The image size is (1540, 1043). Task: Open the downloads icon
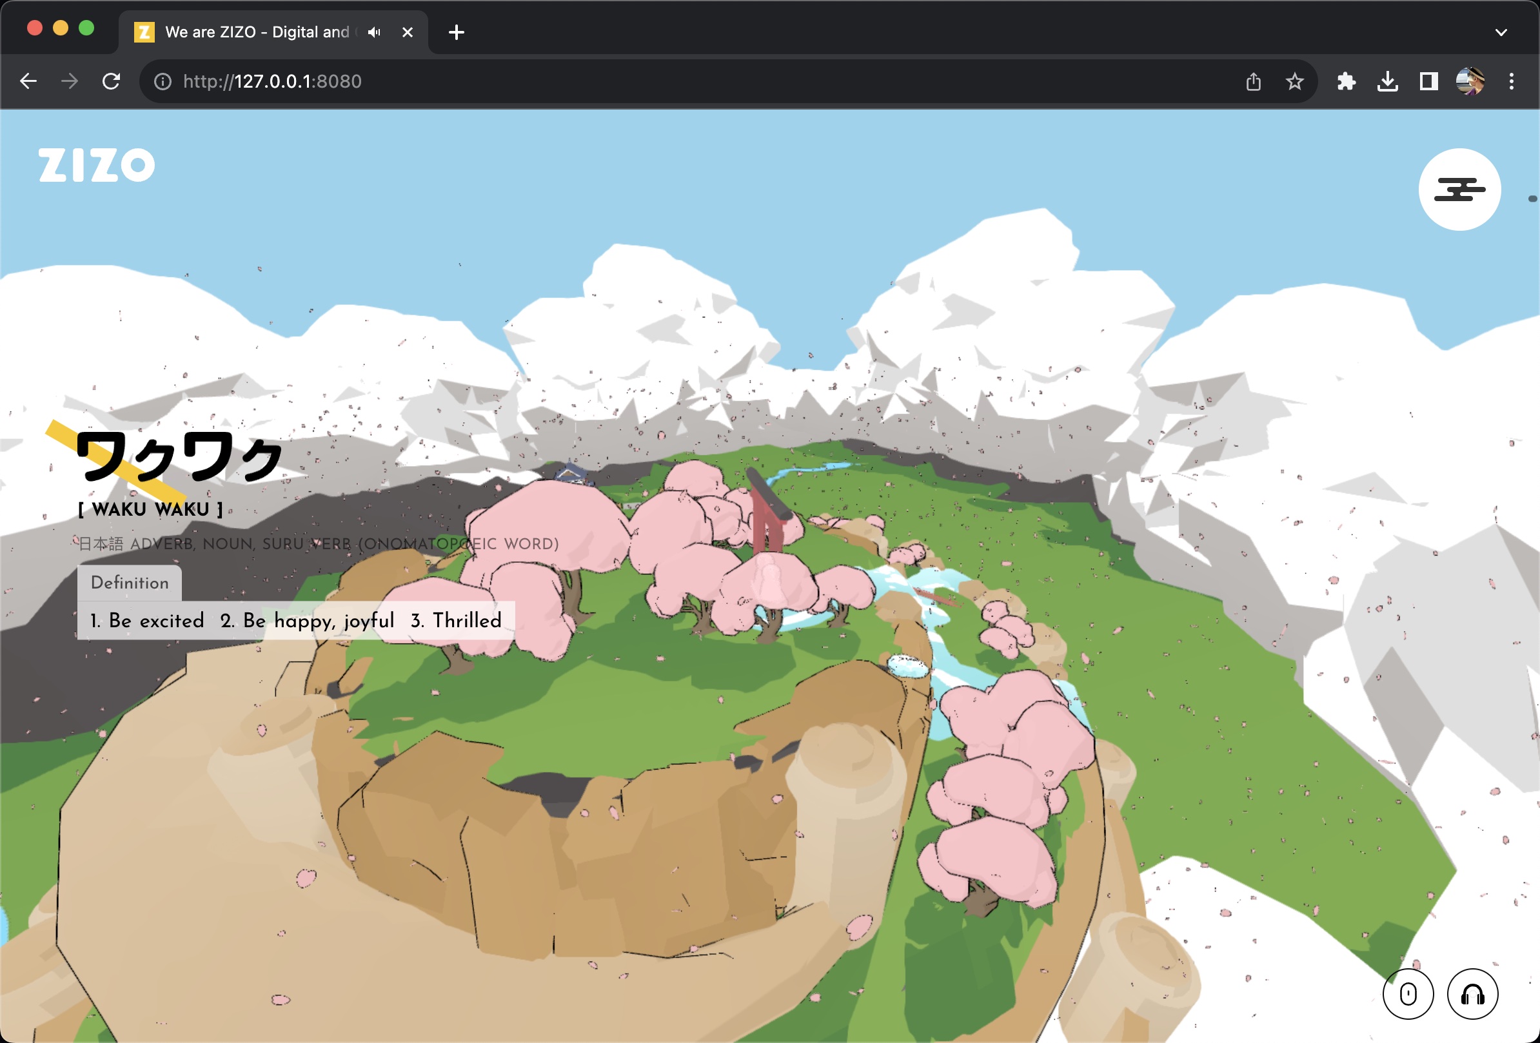(1387, 81)
